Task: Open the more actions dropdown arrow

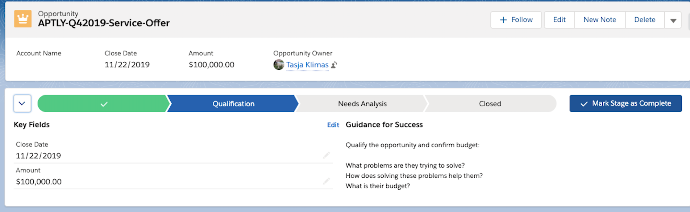Action: [673, 20]
